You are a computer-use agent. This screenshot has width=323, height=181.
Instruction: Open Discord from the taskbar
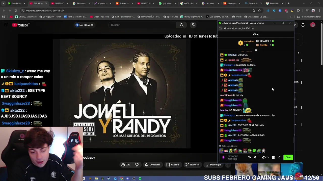click(127, 178)
